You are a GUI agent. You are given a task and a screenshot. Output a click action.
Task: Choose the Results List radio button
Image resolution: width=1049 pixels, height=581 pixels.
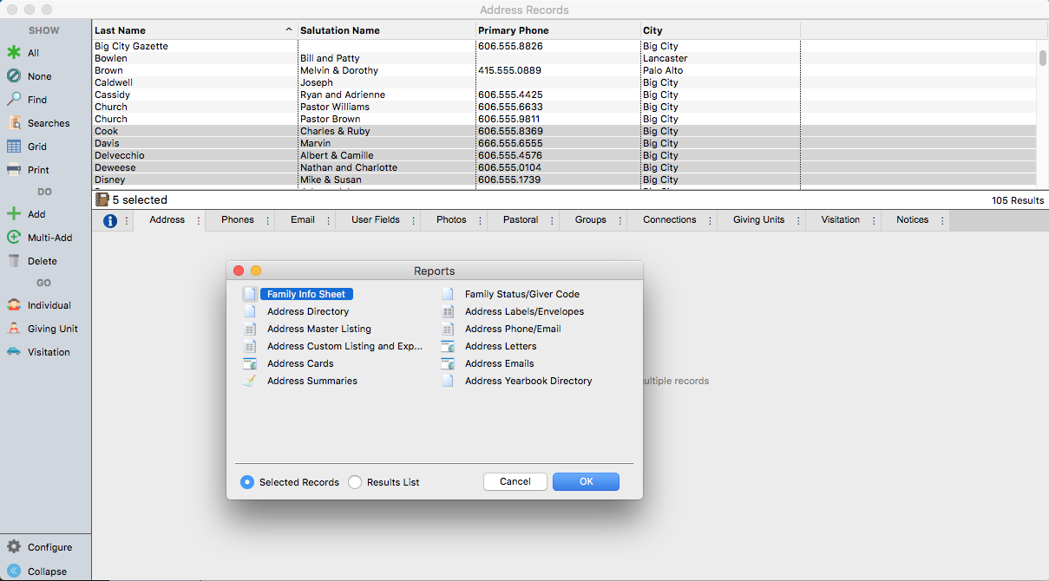pos(355,482)
